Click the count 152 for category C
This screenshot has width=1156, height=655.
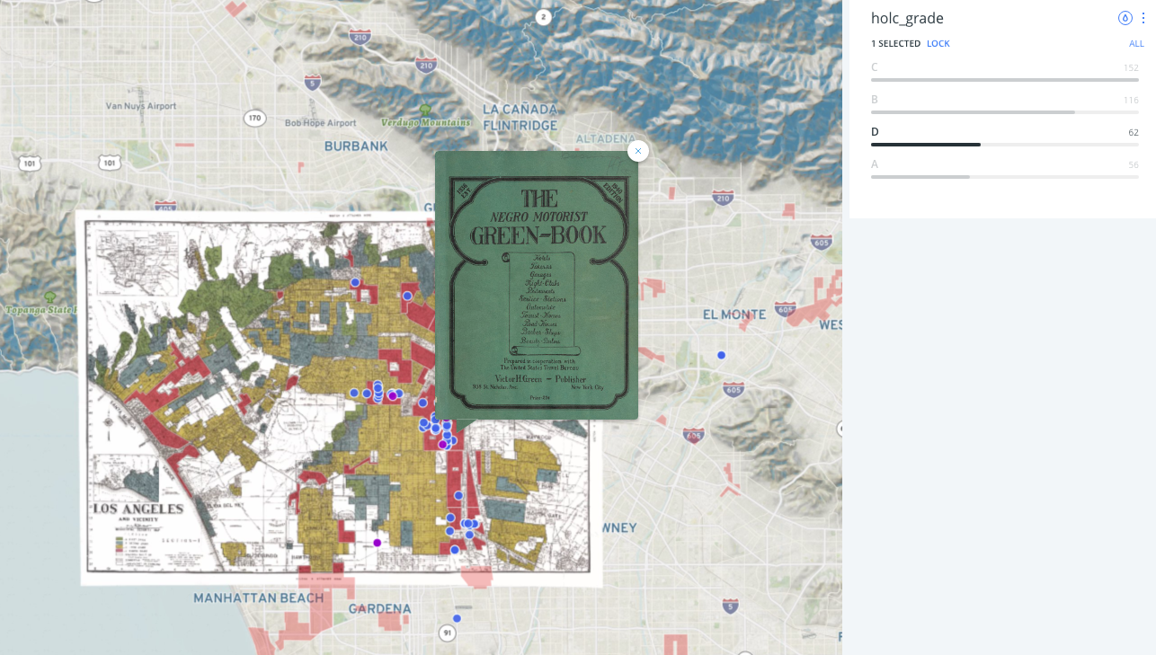click(1131, 67)
